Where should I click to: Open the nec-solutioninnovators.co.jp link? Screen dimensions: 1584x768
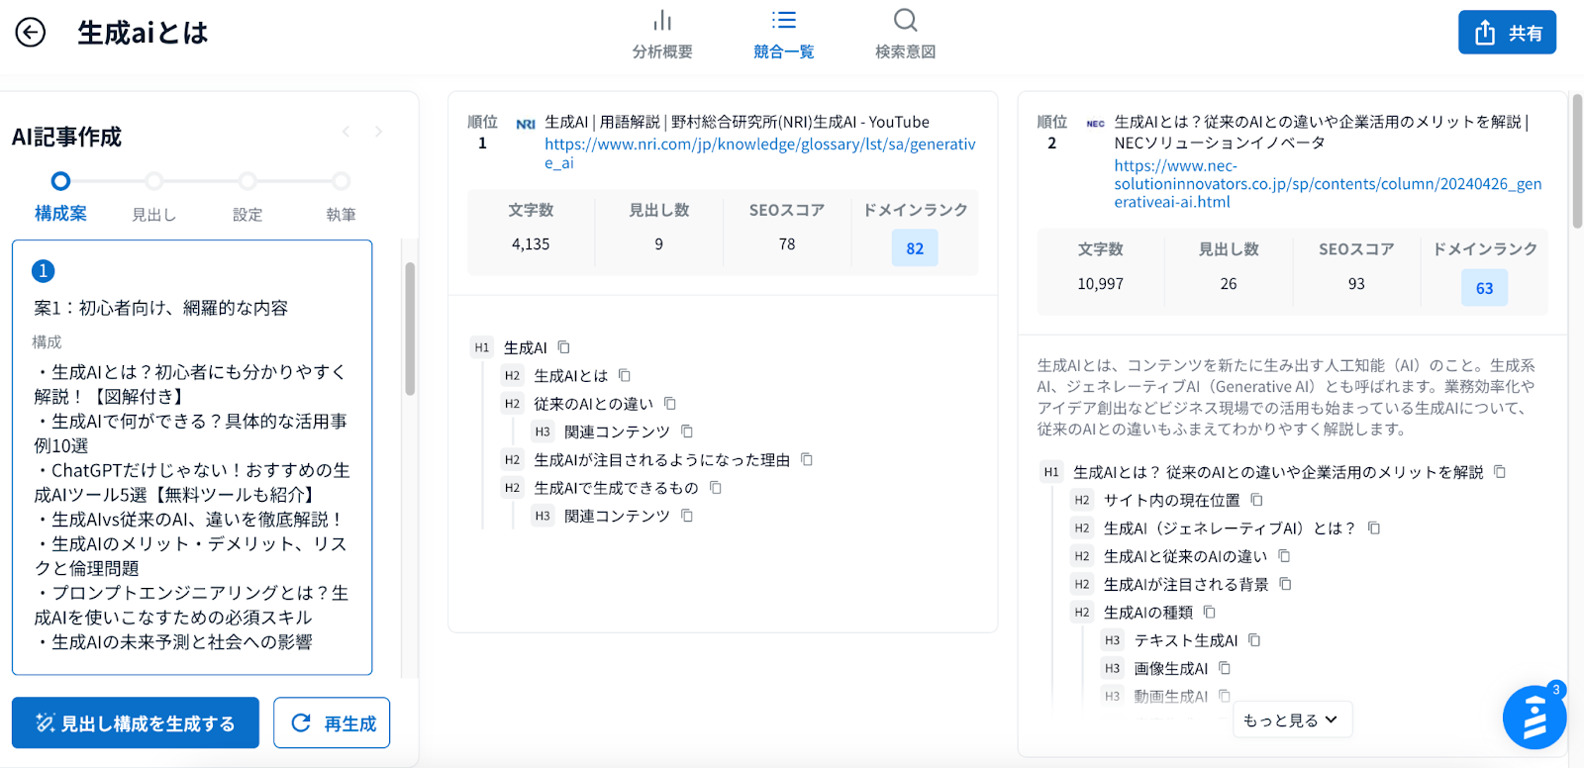coord(1328,184)
